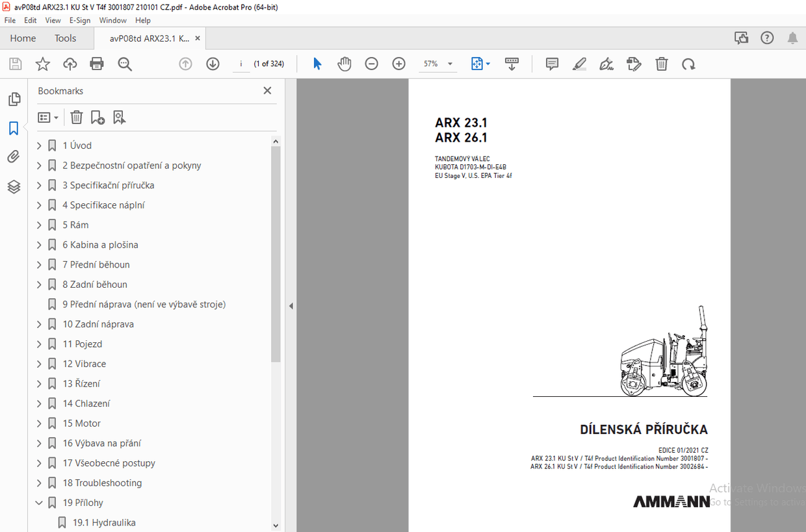Image resolution: width=806 pixels, height=532 pixels.
Task: Expand the '18 Troubleshooting' bookmark
Action: click(39, 483)
